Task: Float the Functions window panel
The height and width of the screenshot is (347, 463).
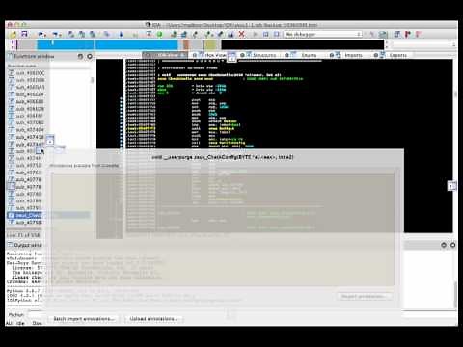Action: (x=80, y=56)
